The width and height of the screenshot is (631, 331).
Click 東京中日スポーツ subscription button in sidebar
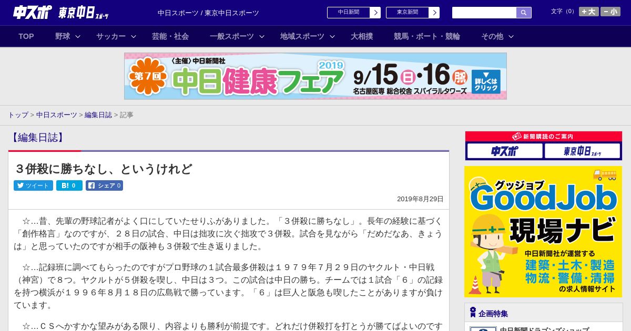point(583,151)
